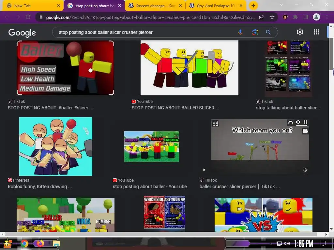
Task: Open Which Side Are You On thumbnail
Action: coord(164,212)
